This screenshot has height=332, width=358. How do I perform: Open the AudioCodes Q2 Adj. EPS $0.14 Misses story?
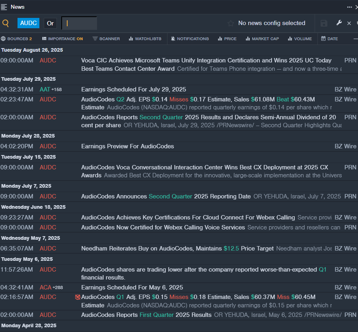coord(206,103)
